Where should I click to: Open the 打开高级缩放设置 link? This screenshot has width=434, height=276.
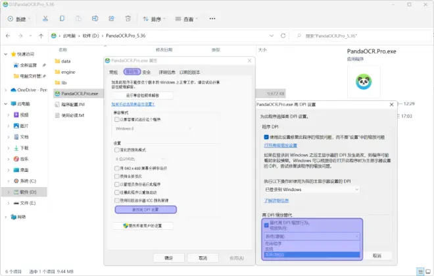click(x=280, y=146)
